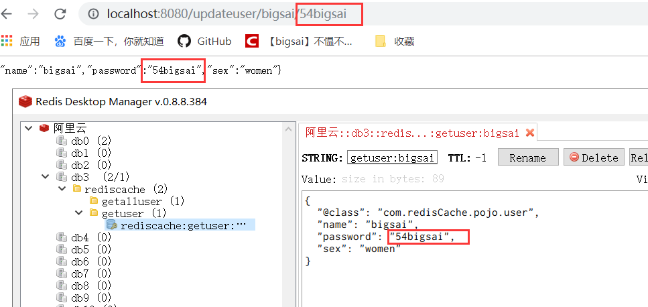Select the rediscache:getuser key
Viewport: 648px width, 307px height.
tap(180, 225)
